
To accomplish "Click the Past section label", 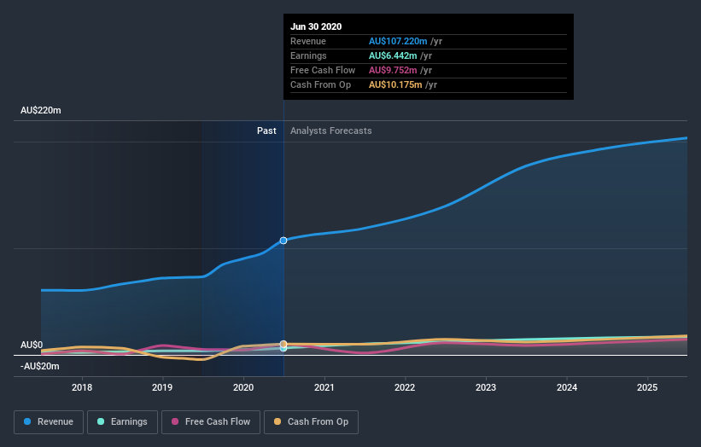I will (x=266, y=131).
